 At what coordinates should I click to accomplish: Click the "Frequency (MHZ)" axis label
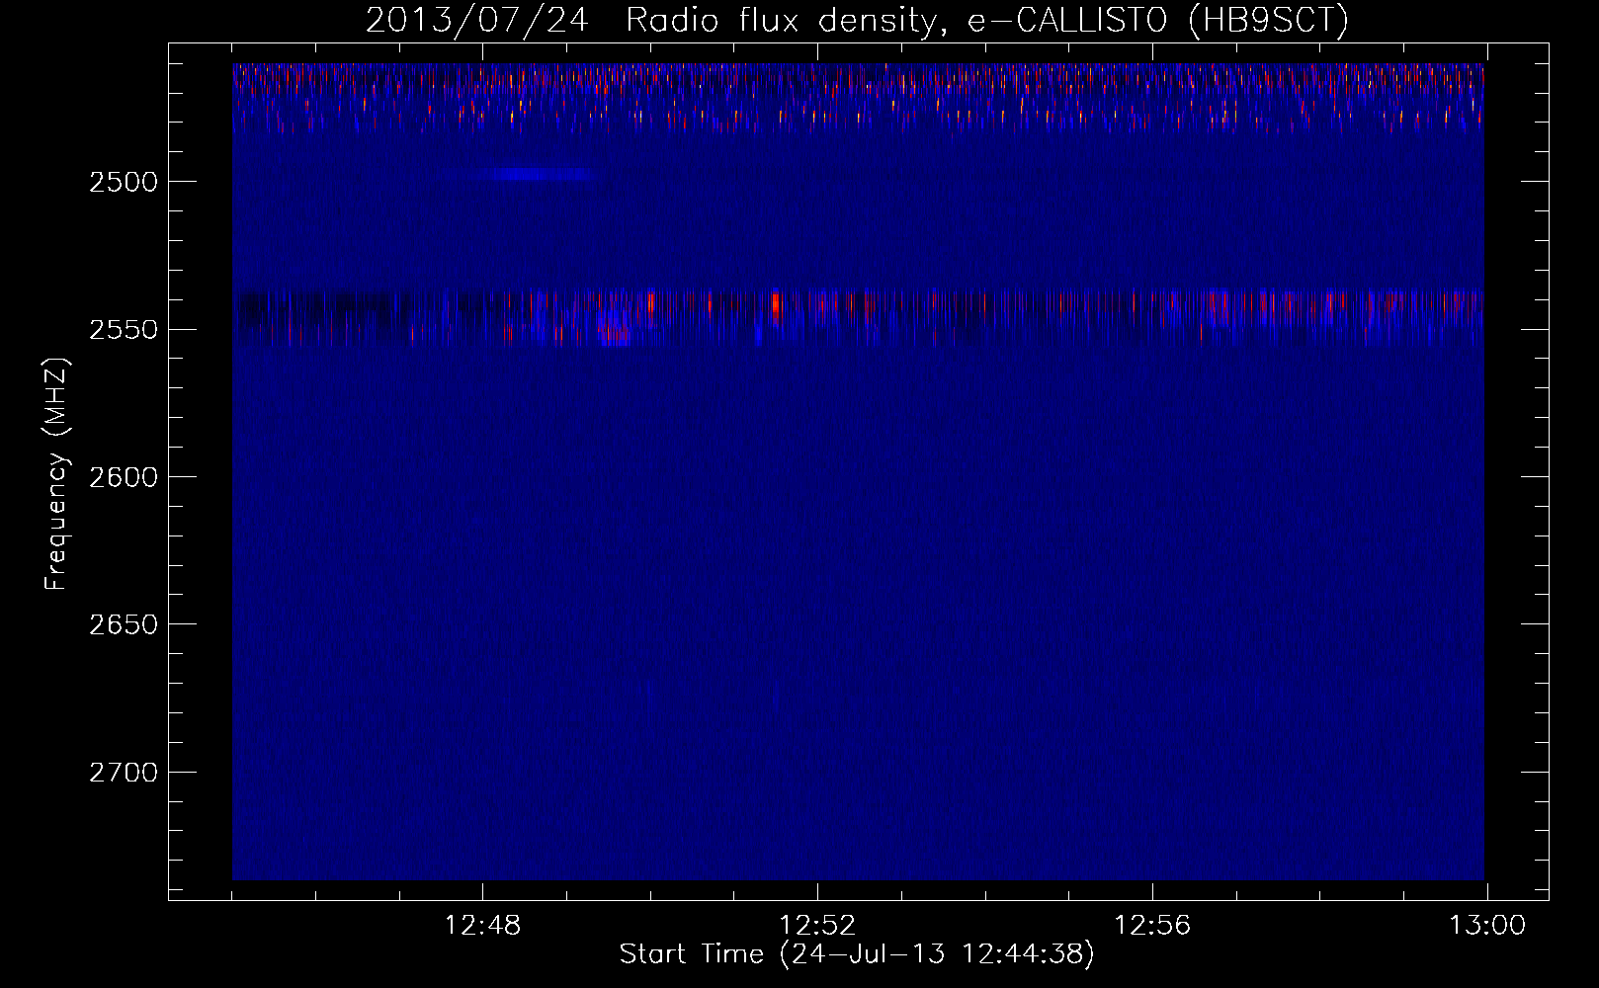(x=56, y=474)
